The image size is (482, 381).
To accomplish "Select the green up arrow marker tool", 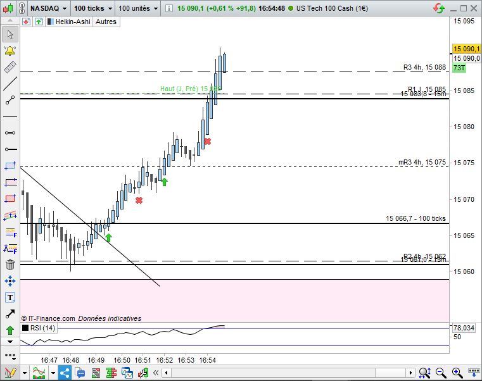I will tap(10, 330).
